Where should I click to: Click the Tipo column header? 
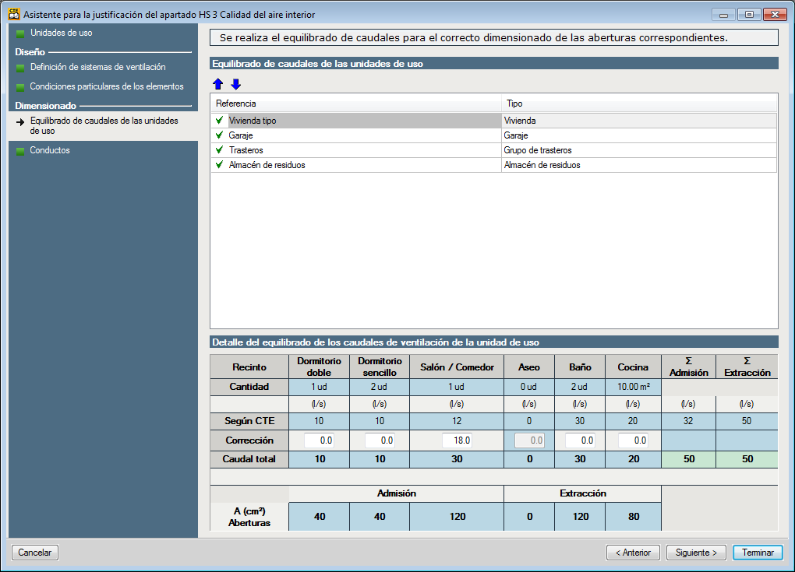(x=639, y=104)
